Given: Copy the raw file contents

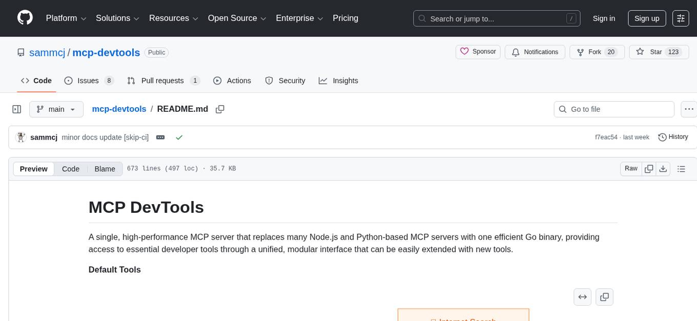Looking at the screenshot, I should [649, 168].
